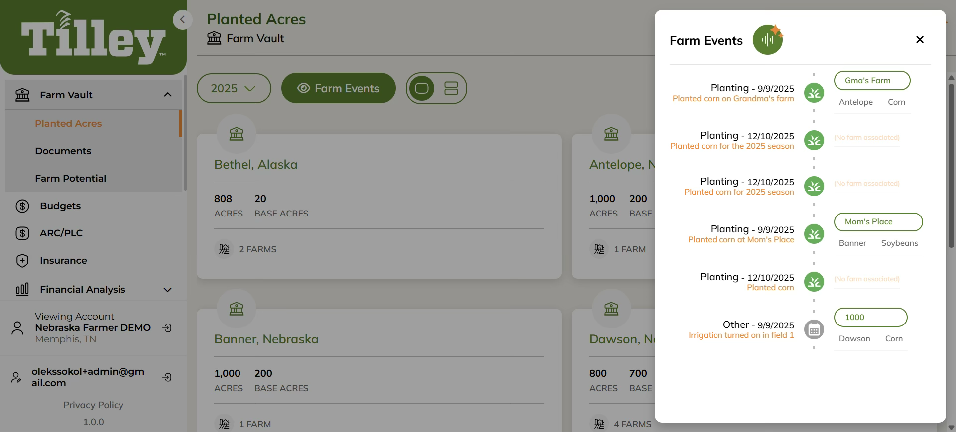The image size is (956, 432).
Task: Toggle Farm Events eye button
Action: [x=339, y=88]
